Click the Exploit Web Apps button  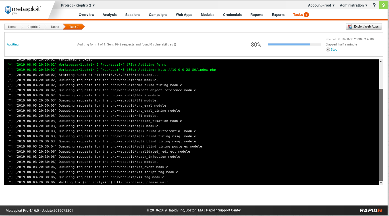click(364, 26)
